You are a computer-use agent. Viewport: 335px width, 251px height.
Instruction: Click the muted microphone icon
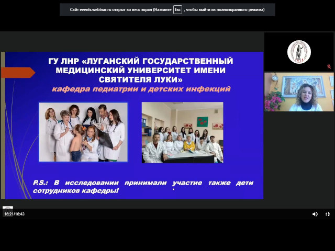(329, 66)
